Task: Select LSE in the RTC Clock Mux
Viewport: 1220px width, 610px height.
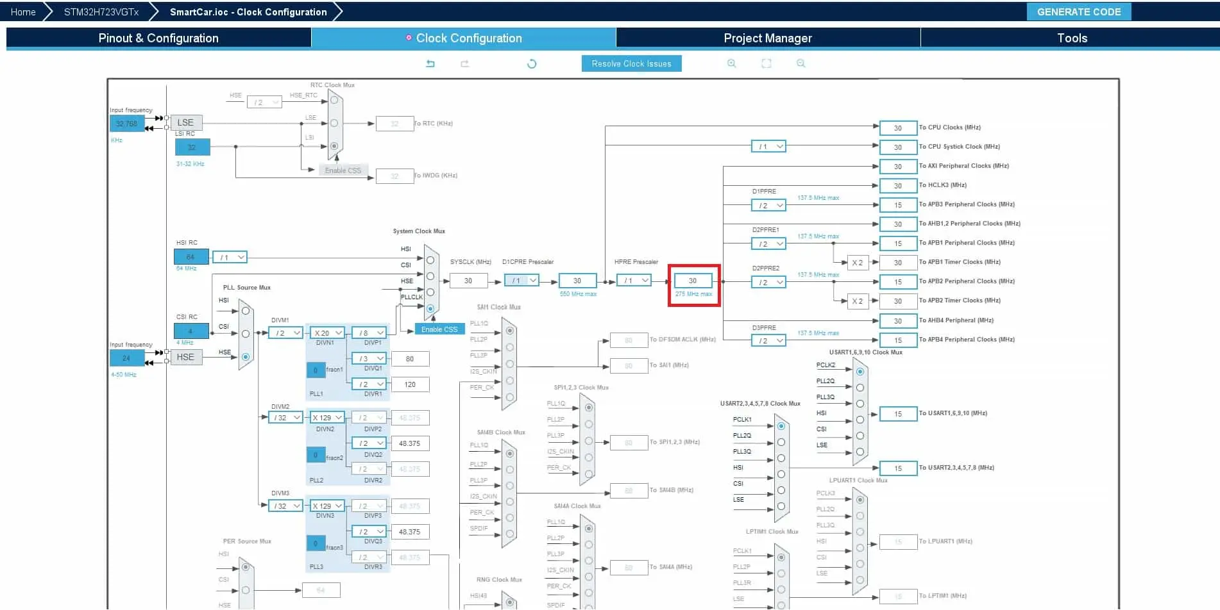Action: (334, 123)
